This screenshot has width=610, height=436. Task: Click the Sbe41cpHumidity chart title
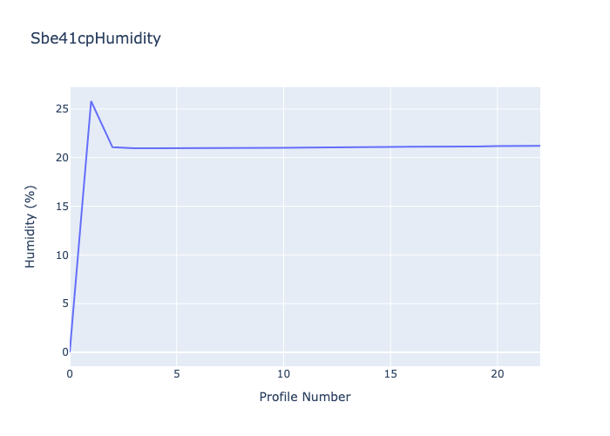(x=95, y=38)
